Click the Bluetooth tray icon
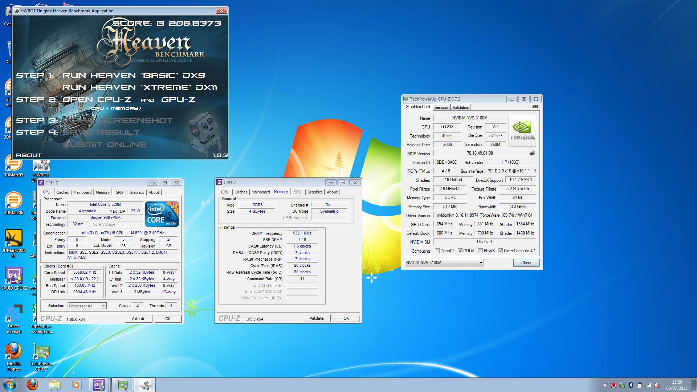The height and width of the screenshot is (392, 697). [x=631, y=385]
